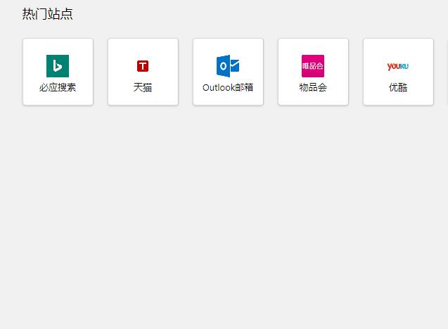Screen dimensions: 448x329
Task: Click blank area inside the Vipshop tile
Action: click(x=290, y=51)
